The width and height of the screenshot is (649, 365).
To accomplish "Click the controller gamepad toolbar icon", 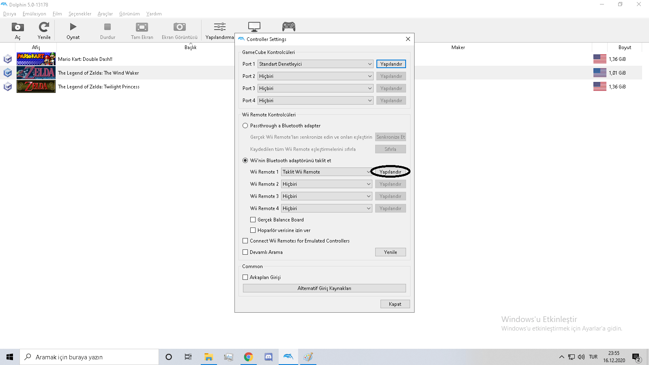I will 289,27.
